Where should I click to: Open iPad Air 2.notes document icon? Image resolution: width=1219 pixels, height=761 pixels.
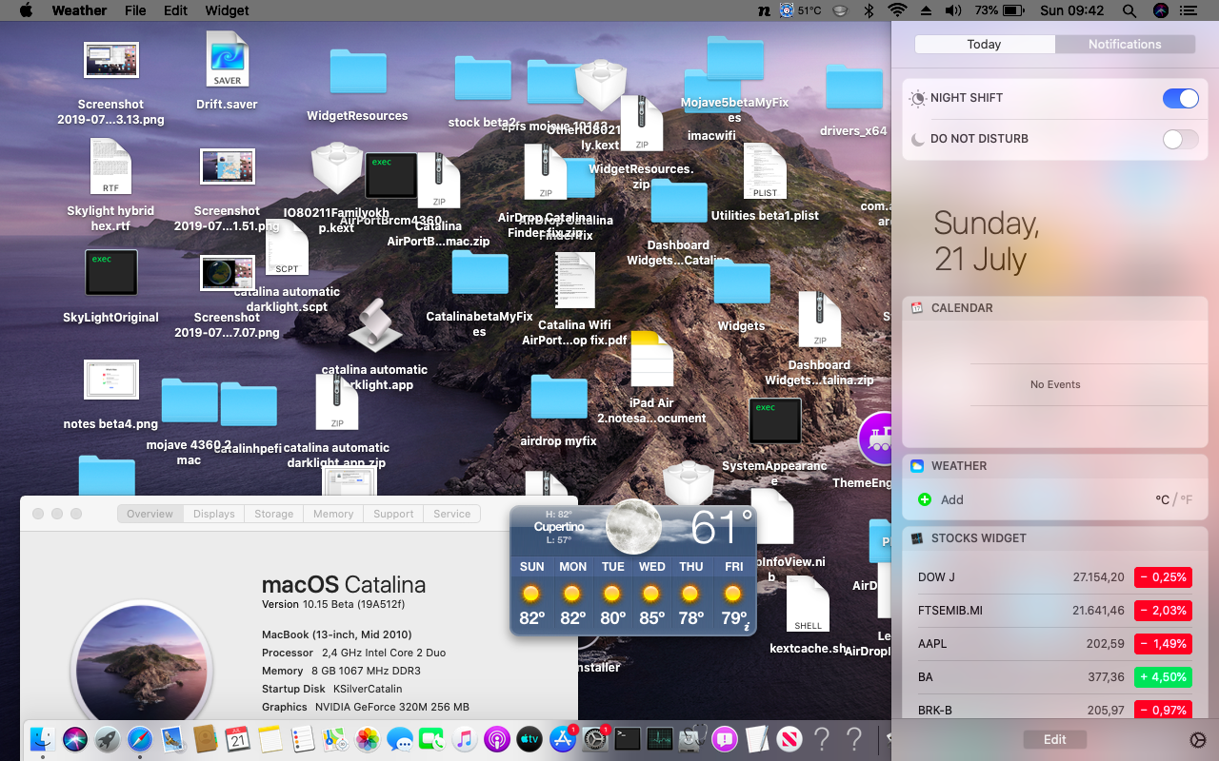pos(652,359)
